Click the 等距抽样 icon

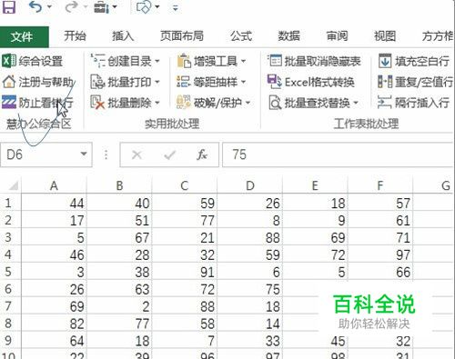(183, 82)
